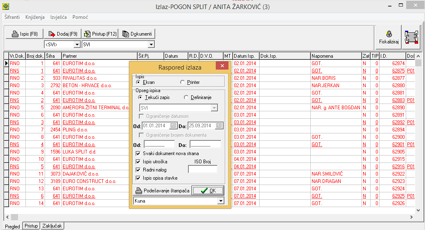Switch to the Zaključak tab

point(53,226)
